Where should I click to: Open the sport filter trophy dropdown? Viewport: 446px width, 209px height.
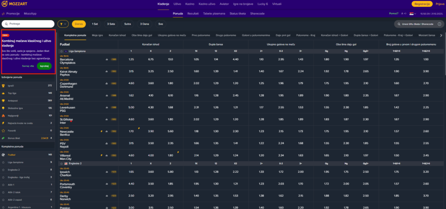coord(63,24)
